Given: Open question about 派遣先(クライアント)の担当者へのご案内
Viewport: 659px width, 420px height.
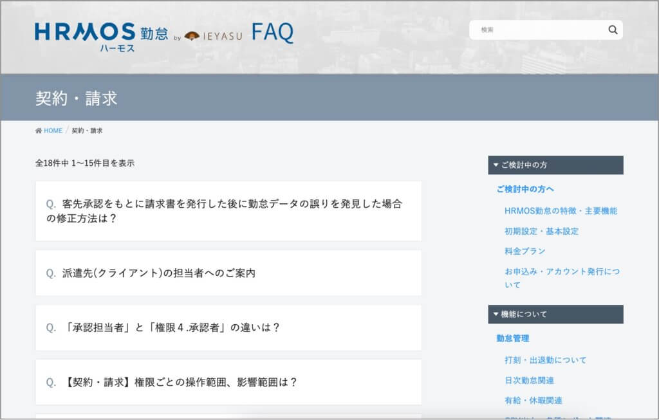Looking at the screenshot, I should point(159,273).
